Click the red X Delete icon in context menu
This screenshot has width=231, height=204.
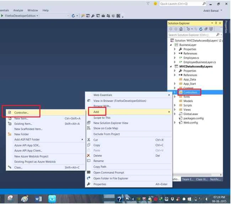[88, 155]
